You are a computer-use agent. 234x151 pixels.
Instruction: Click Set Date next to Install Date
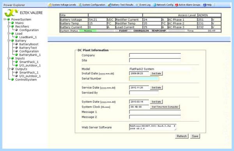156,74
